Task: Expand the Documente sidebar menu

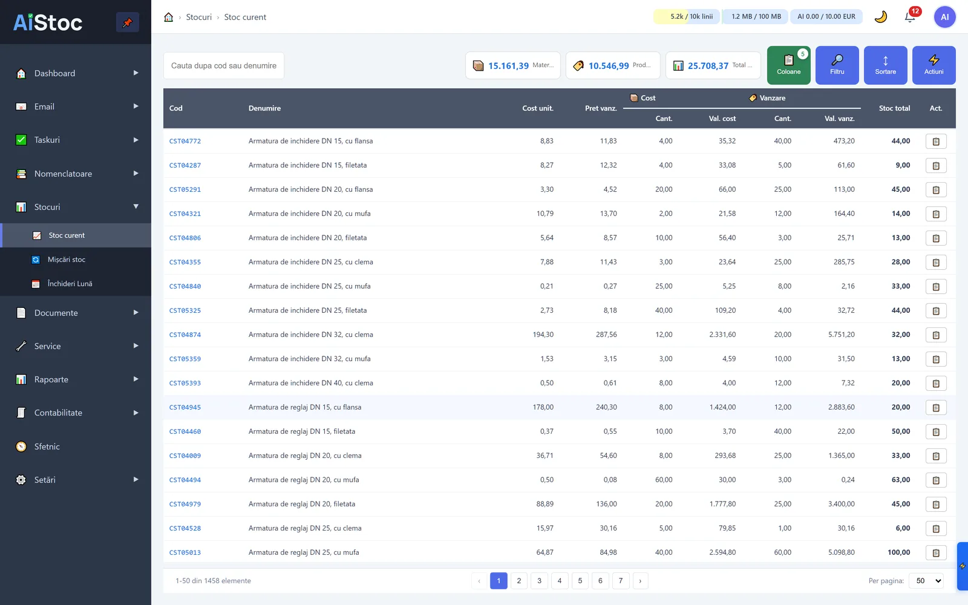Action: pyautogui.click(x=76, y=313)
